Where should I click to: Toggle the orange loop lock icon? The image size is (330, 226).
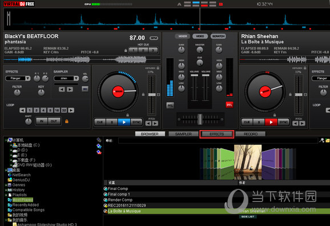click(x=67, y=121)
